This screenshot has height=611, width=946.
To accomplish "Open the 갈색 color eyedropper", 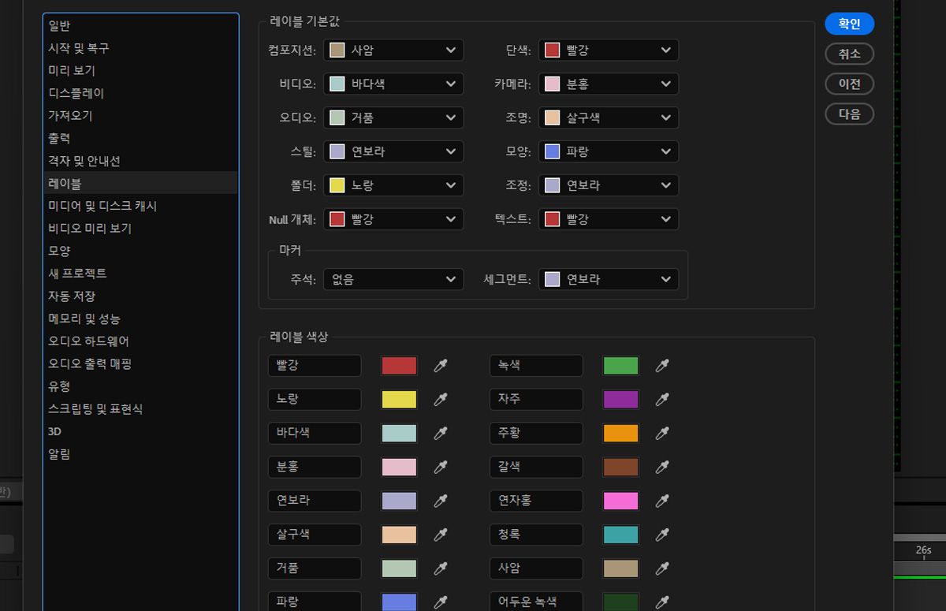I will point(662,467).
